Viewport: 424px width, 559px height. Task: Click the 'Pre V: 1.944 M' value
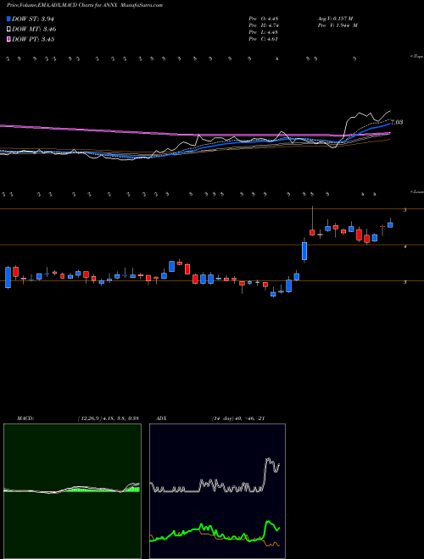(337, 25)
